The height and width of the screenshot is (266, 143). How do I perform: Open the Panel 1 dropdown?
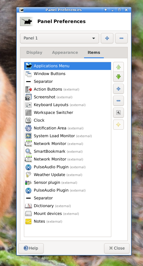coord(60,38)
